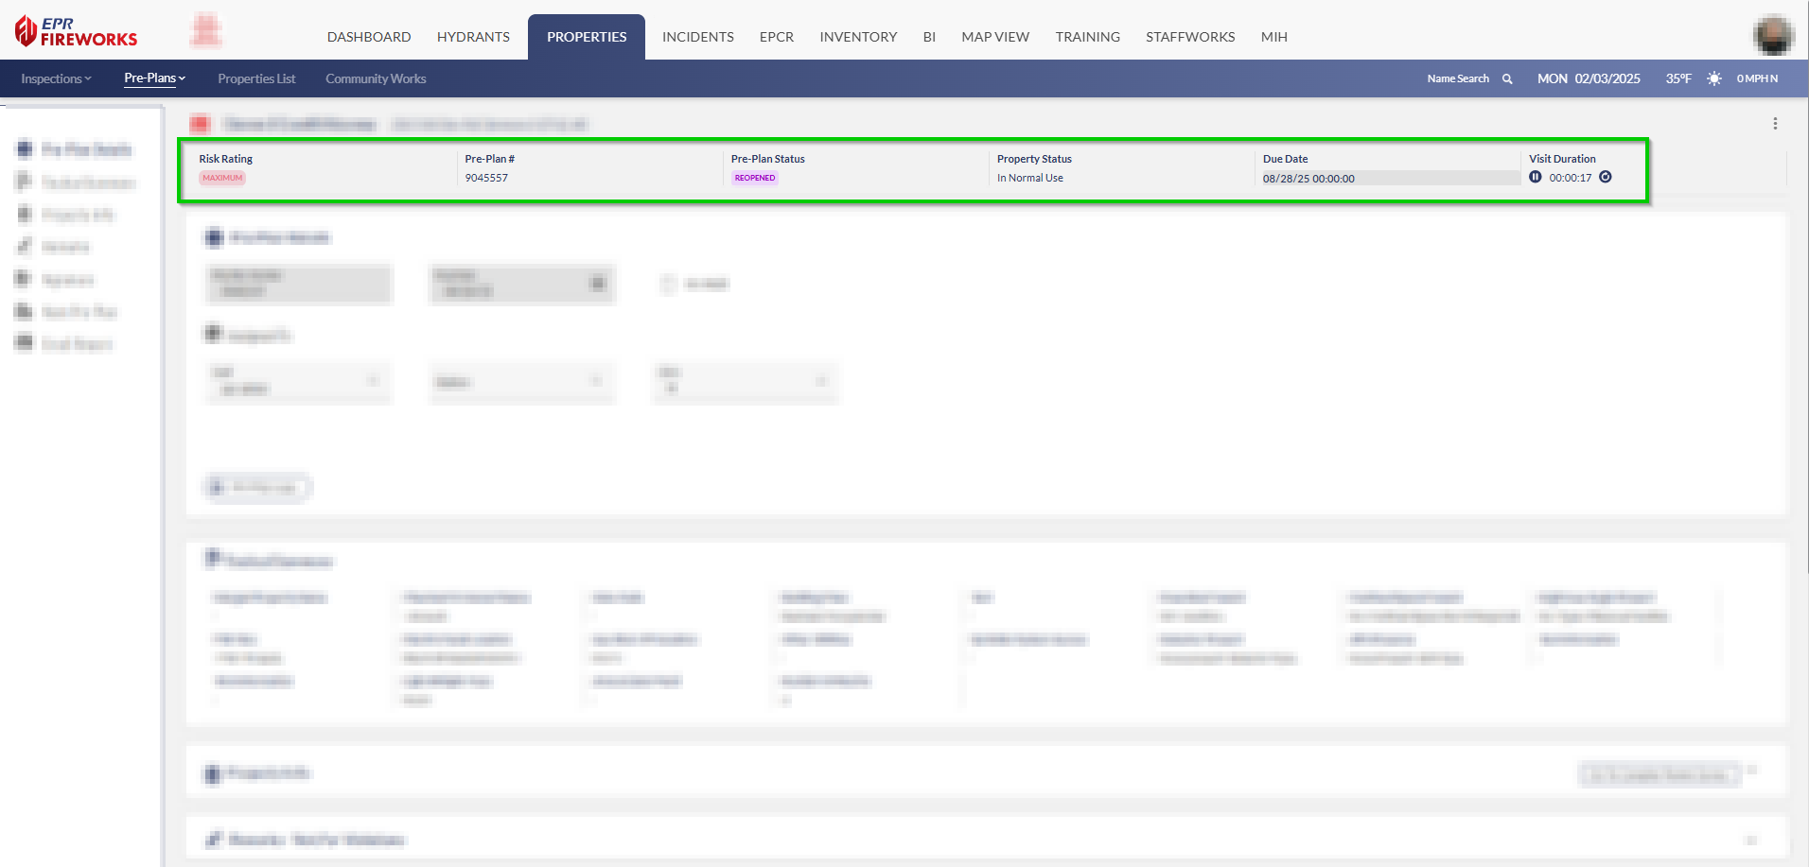Image resolution: width=1809 pixels, height=867 pixels.
Task: Switch to the Dashboard tab
Action: (369, 37)
